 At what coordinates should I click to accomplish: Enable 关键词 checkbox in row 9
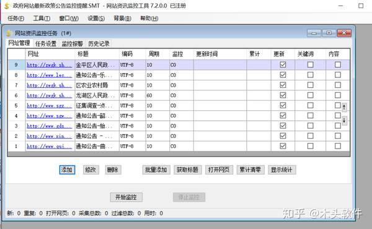tap(311, 64)
